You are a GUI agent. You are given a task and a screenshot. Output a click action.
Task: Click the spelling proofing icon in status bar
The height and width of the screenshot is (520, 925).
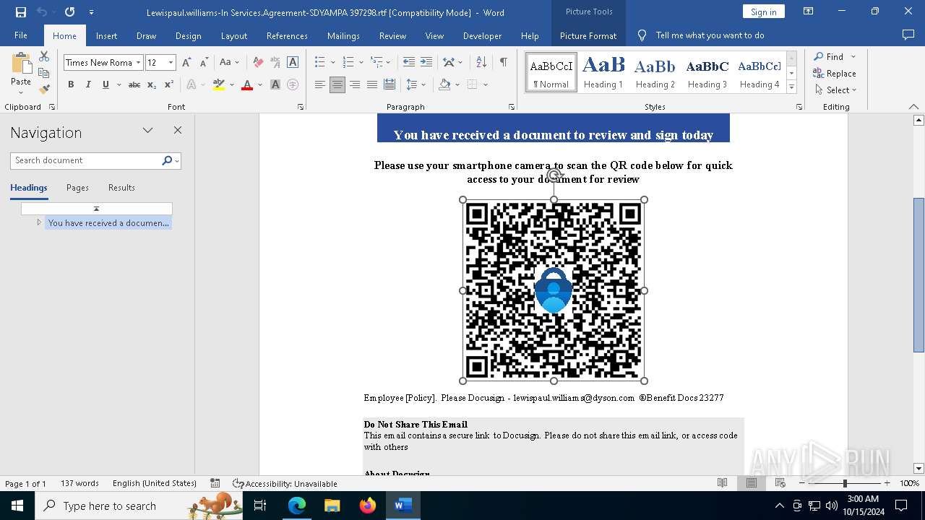(x=215, y=483)
